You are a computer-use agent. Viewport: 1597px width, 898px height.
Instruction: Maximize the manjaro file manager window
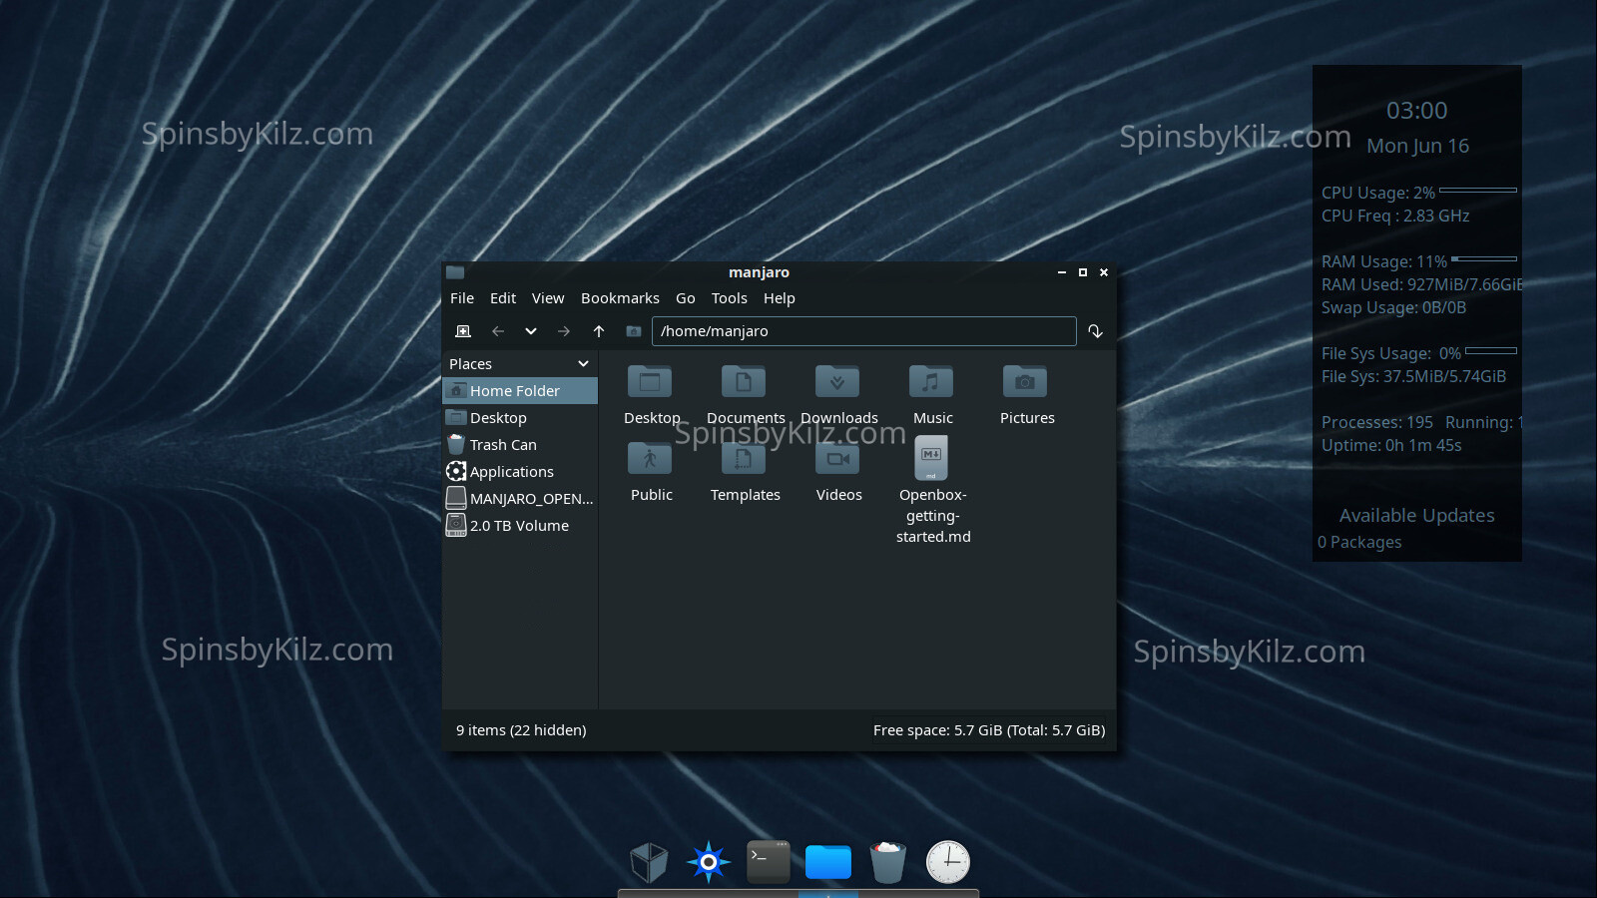[x=1083, y=272]
